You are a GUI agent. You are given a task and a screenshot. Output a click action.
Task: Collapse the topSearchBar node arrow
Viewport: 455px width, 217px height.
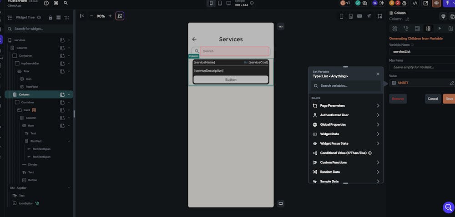point(69,64)
